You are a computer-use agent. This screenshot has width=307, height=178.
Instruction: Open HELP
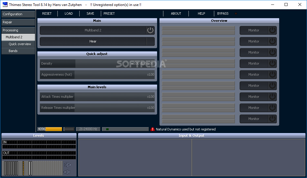[x=201, y=13]
